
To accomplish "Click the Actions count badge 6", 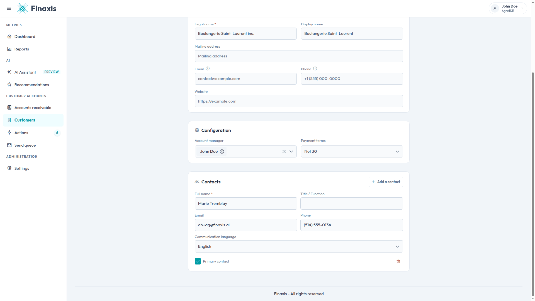I will click(57, 133).
